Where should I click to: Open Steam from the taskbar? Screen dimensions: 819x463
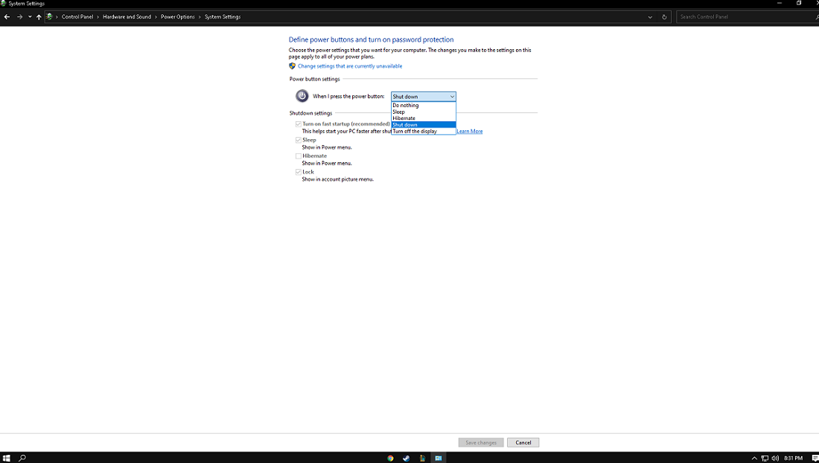406,458
